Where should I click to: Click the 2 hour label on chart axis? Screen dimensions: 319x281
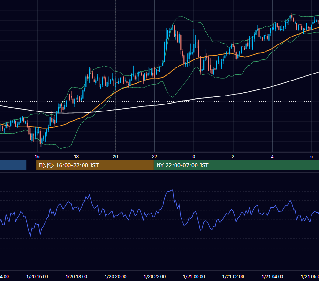click(x=233, y=157)
